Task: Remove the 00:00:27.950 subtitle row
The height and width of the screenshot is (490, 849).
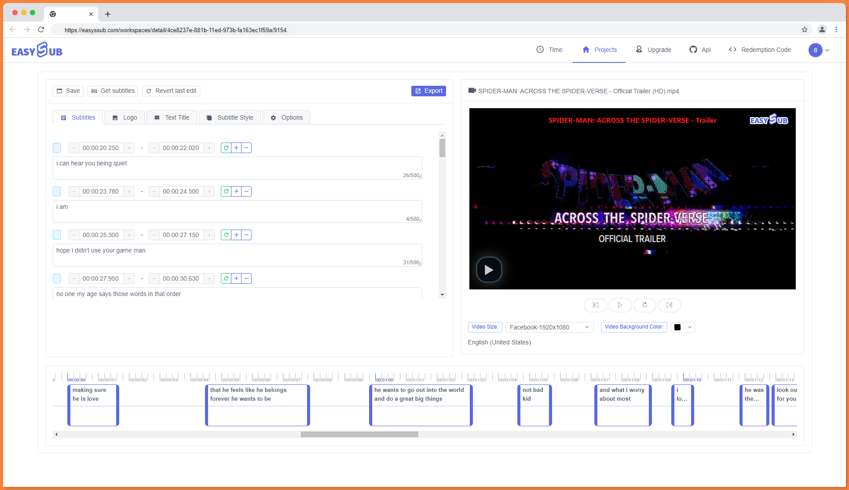Action: point(246,278)
